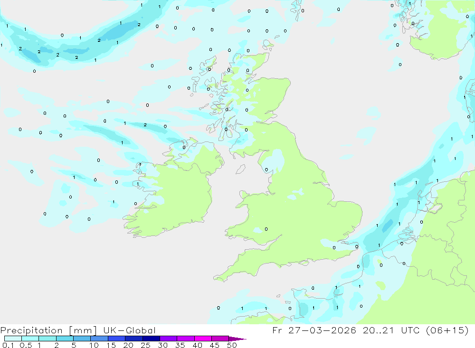This screenshot has width=475, height=348.
Task: Click the '40' legend scale label
Action: [197, 345]
